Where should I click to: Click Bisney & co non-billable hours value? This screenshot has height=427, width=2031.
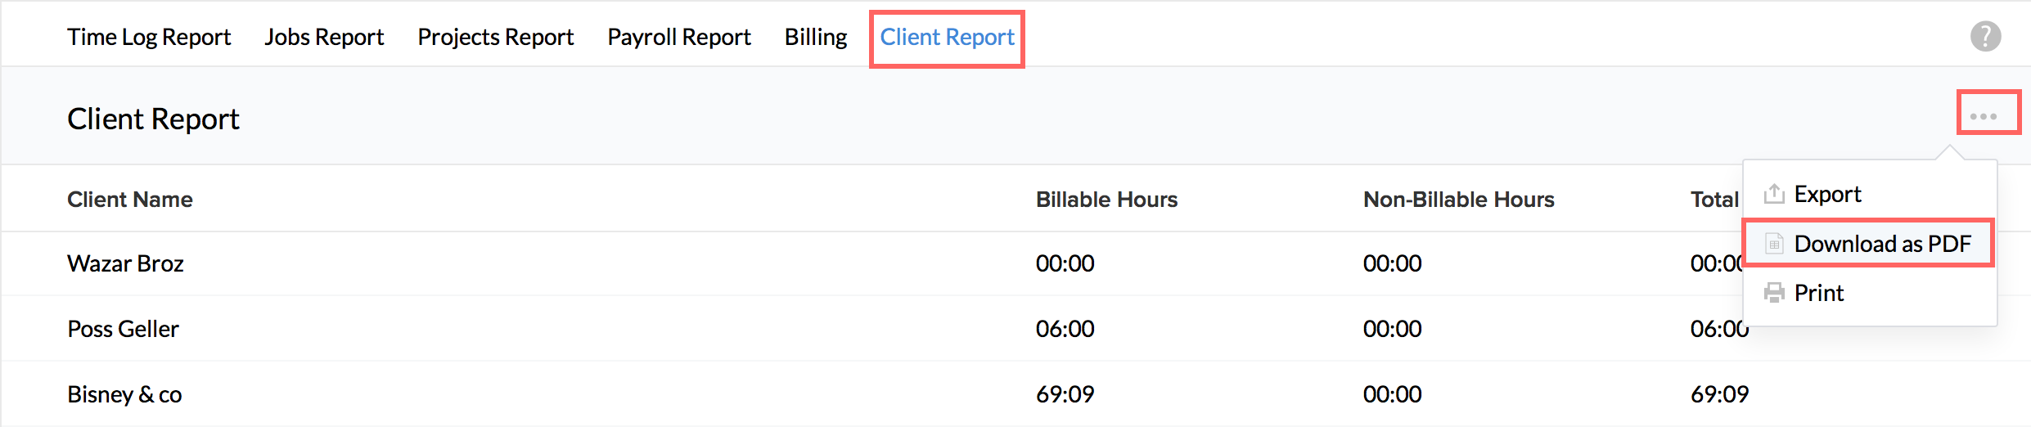pos(1393,394)
